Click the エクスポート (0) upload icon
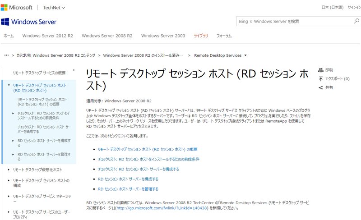 point(321,79)
